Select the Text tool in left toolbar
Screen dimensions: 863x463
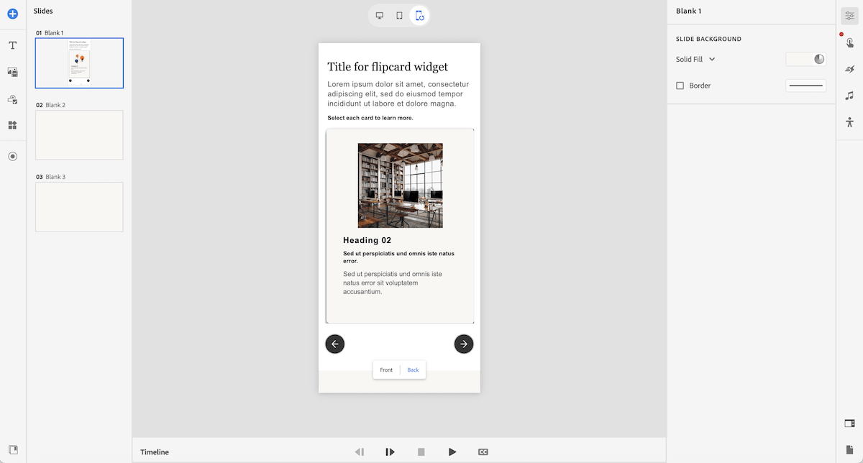point(12,45)
